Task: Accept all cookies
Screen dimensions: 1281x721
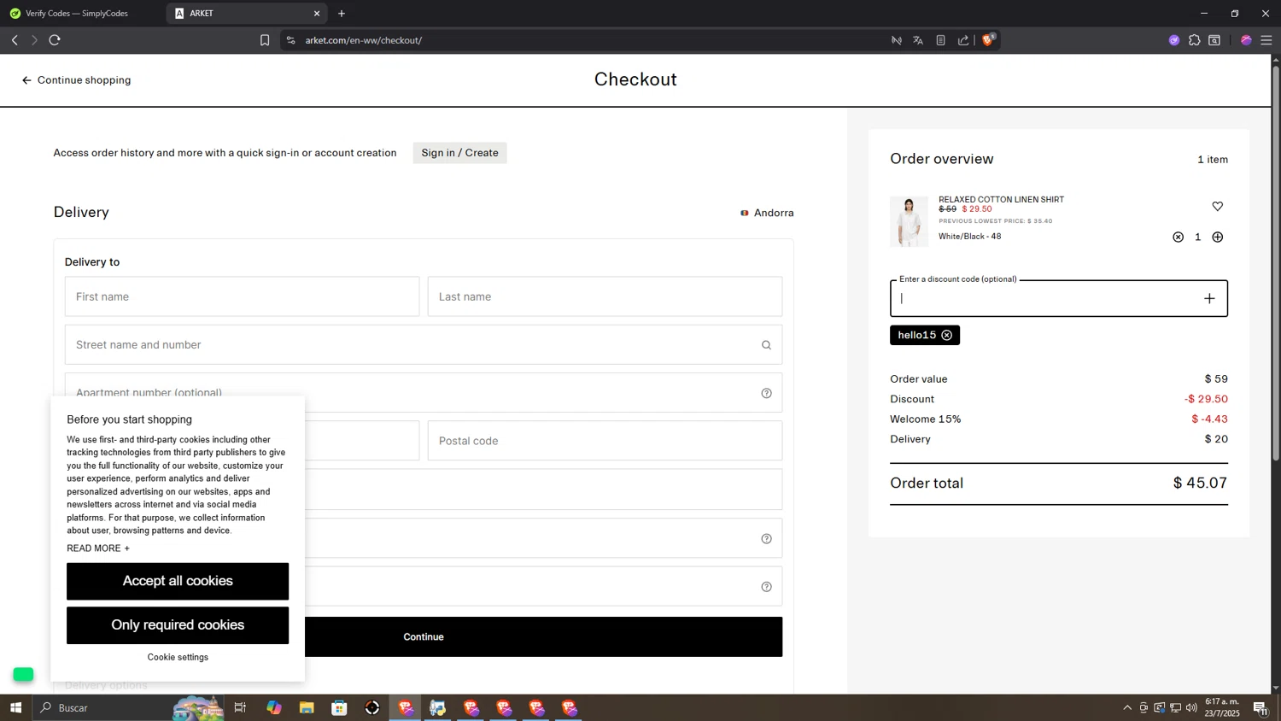Action: click(x=178, y=581)
